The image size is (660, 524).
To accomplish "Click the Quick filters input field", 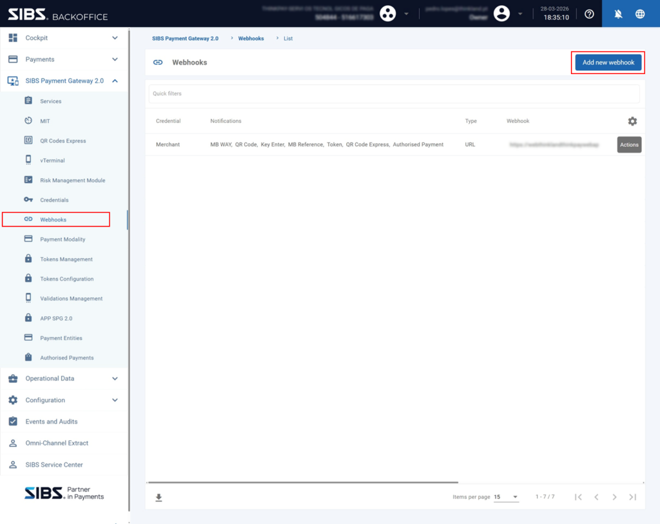I will (394, 93).
